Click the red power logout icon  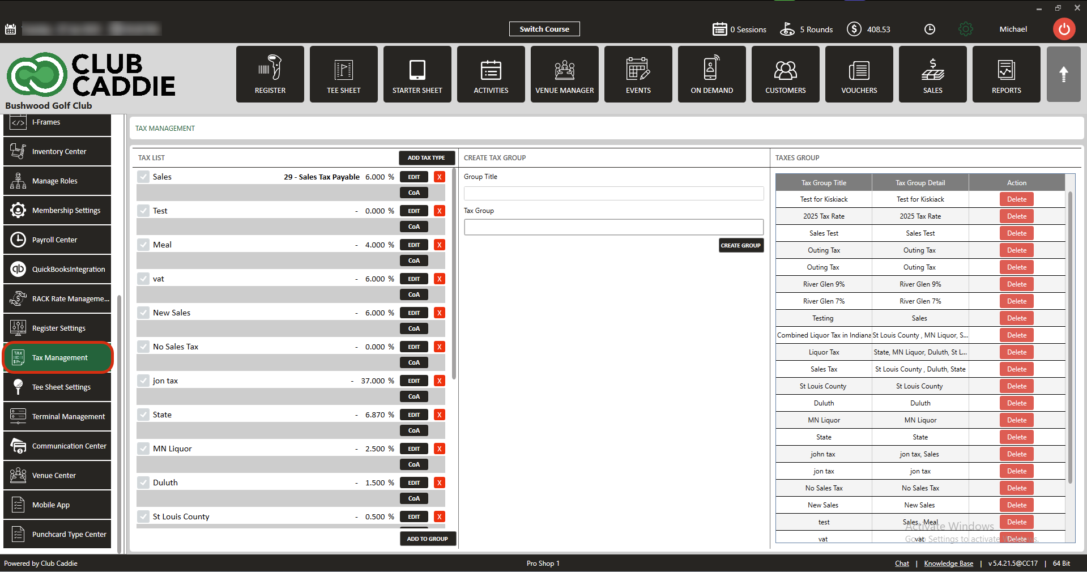tap(1064, 29)
